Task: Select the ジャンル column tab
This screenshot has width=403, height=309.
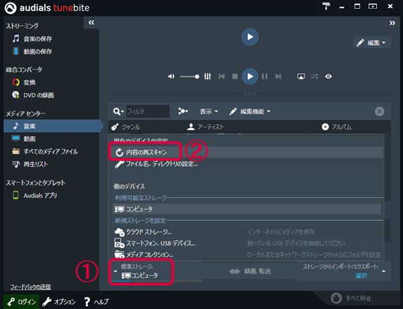Action: point(126,127)
